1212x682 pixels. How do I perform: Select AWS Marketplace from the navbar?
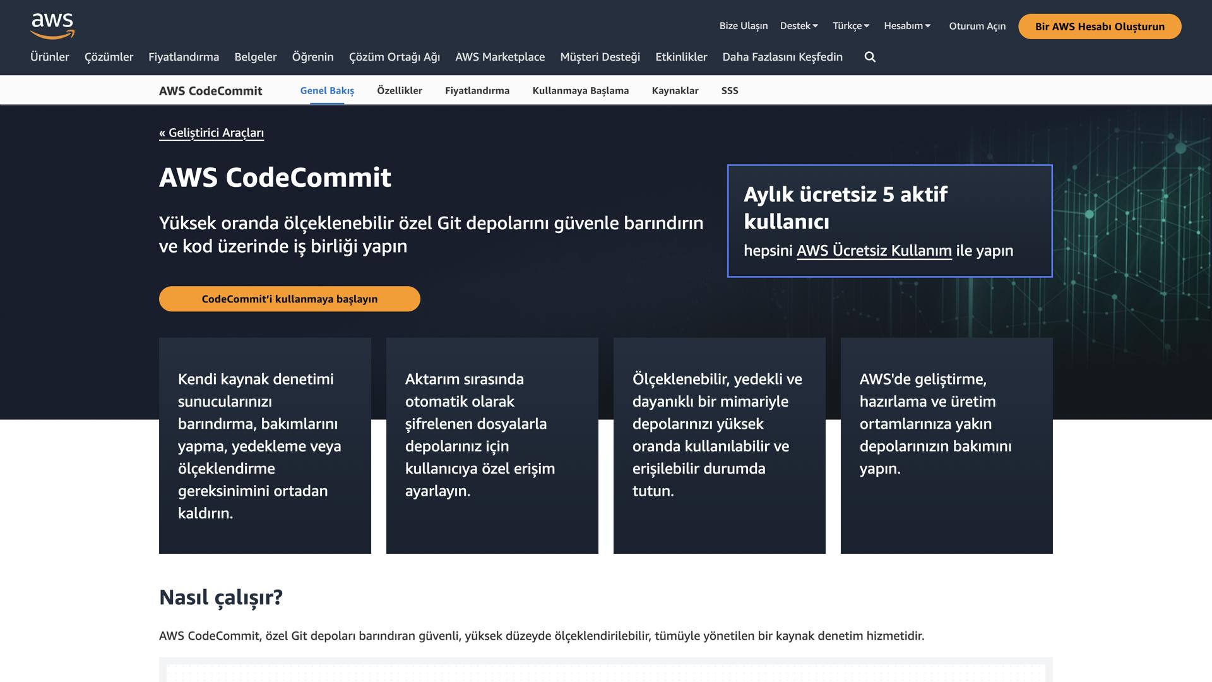(500, 57)
